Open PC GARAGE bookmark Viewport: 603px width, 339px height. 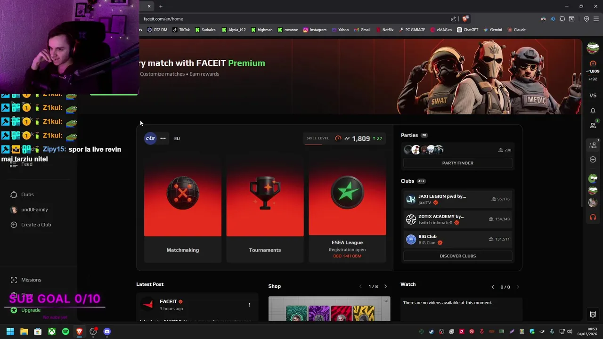[x=412, y=30]
